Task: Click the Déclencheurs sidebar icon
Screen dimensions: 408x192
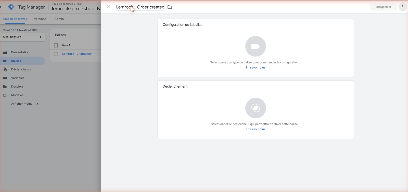Action: [5, 69]
